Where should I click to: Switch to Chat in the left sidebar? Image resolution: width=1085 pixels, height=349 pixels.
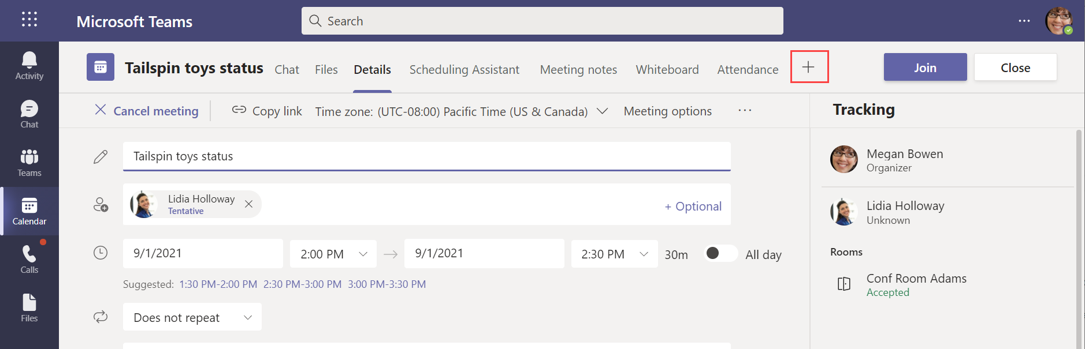pyautogui.click(x=29, y=113)
